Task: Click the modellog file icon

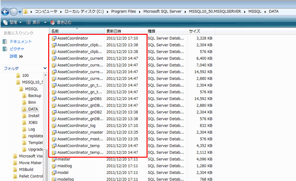Action: click(54, 179)
